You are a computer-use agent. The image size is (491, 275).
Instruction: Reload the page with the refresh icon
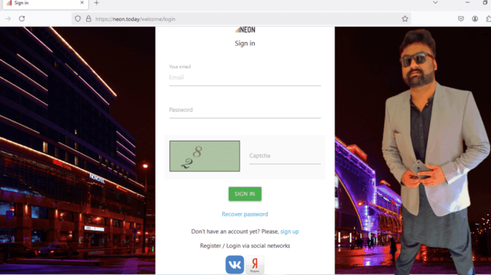[x=22, y=19]
